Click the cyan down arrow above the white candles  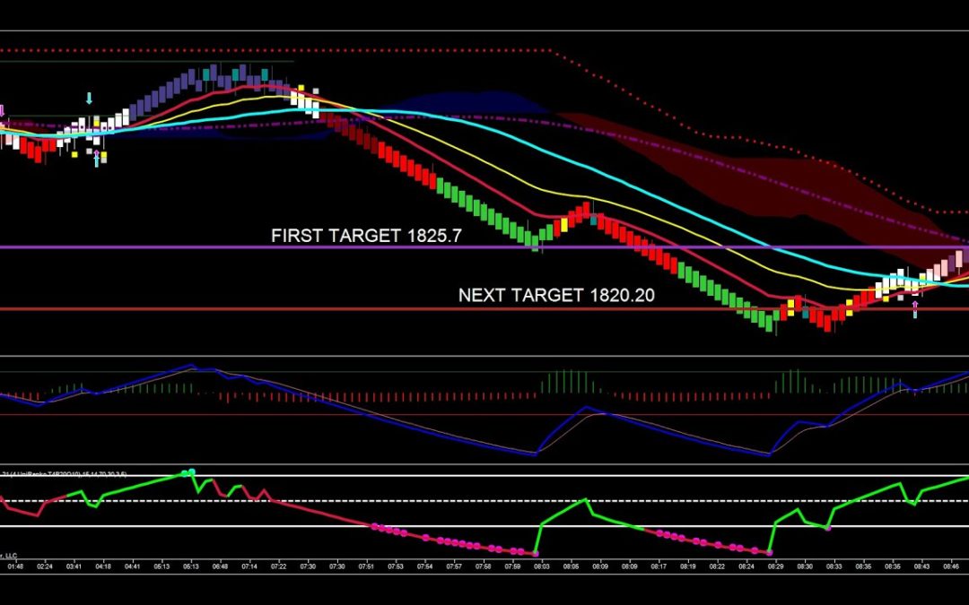[89, 98]
